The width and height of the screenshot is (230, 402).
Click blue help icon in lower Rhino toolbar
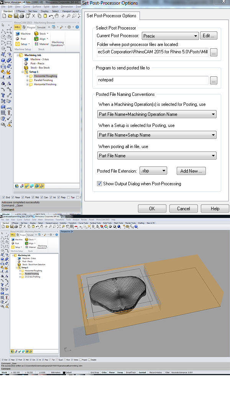136,227
